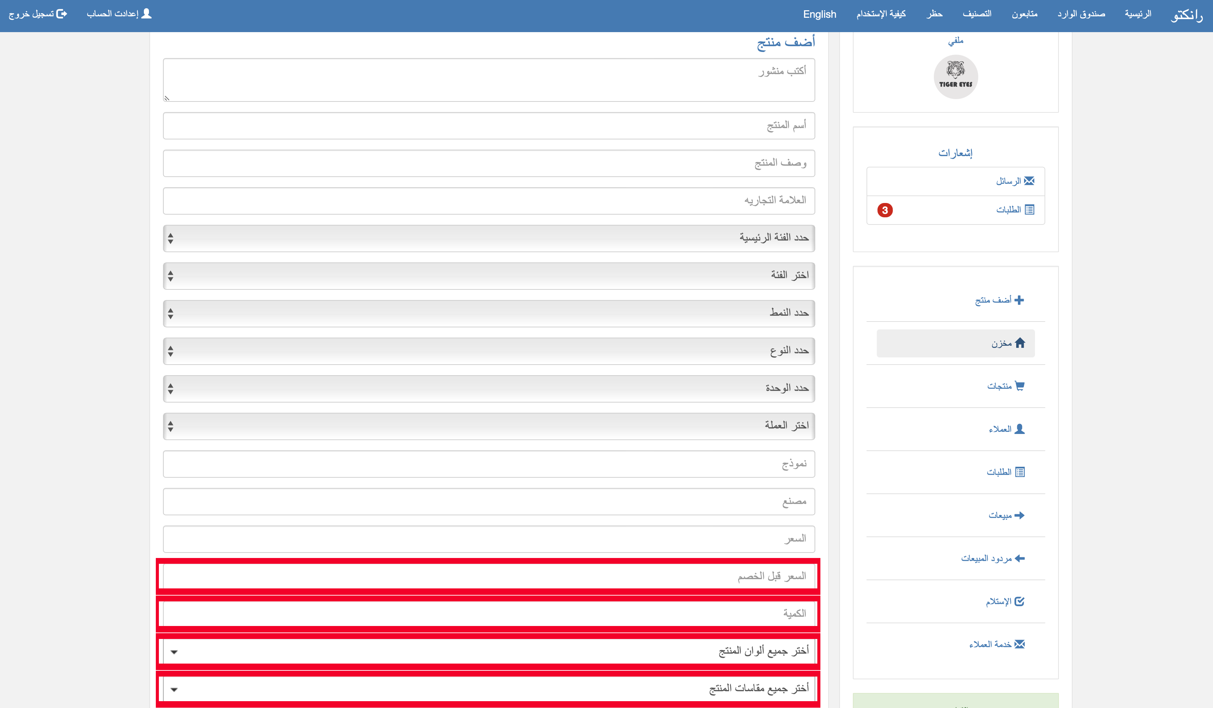Click the check-box icon beside الإستلام
The width and height of the screenshot is (1213, 708).
[x=1020, y=601]
